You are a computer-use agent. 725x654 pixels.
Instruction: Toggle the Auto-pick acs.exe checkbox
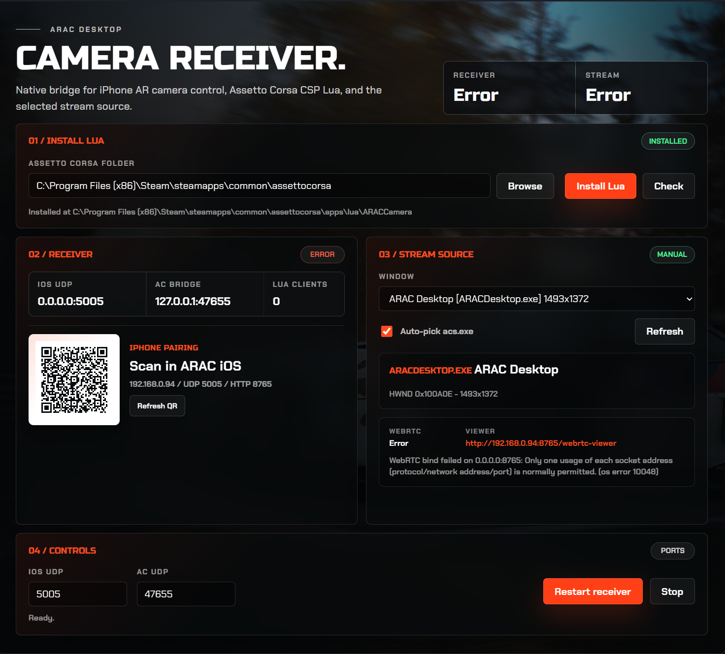tap(387, 331)
